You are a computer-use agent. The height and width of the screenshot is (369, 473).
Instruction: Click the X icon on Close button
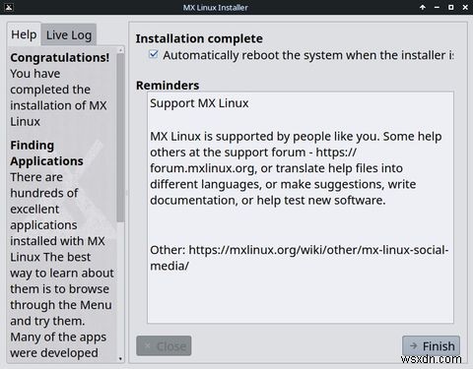point(148,345)
